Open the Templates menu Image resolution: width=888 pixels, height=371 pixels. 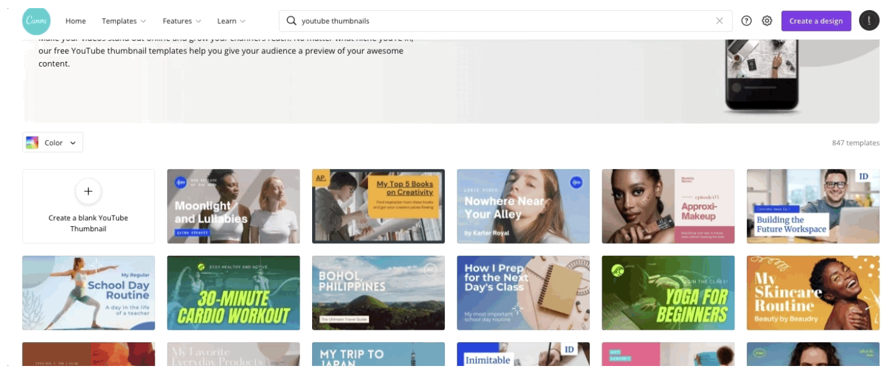coord(124,21)
